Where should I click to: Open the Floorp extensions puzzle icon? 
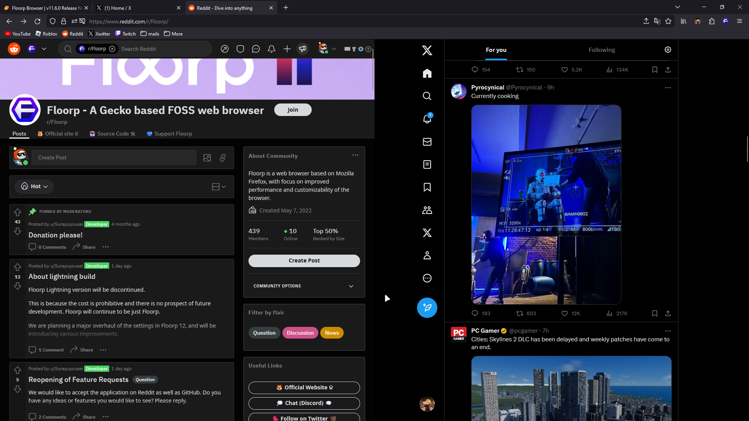(712, 21)
